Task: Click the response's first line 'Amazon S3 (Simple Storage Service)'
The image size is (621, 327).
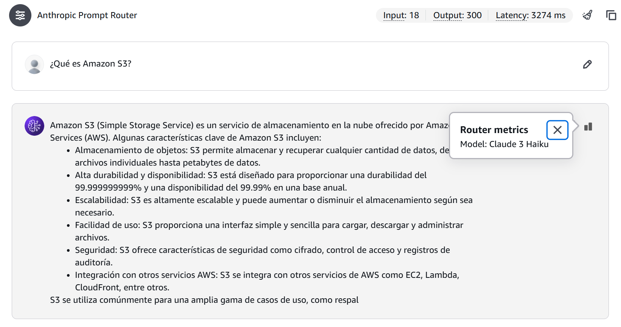Action: (250, 125)
